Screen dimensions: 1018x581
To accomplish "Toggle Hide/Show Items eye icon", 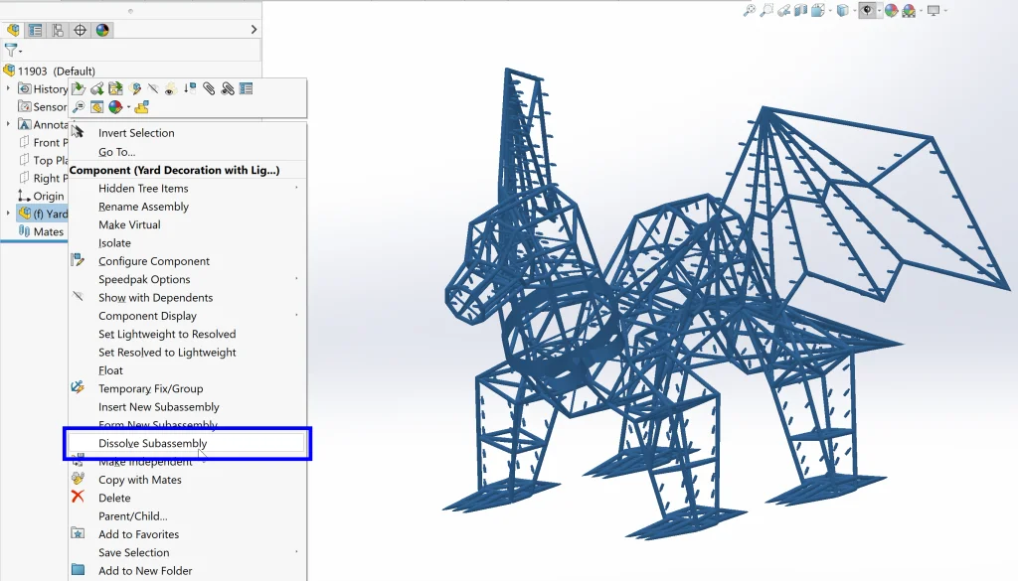I will tap(867, 10).
